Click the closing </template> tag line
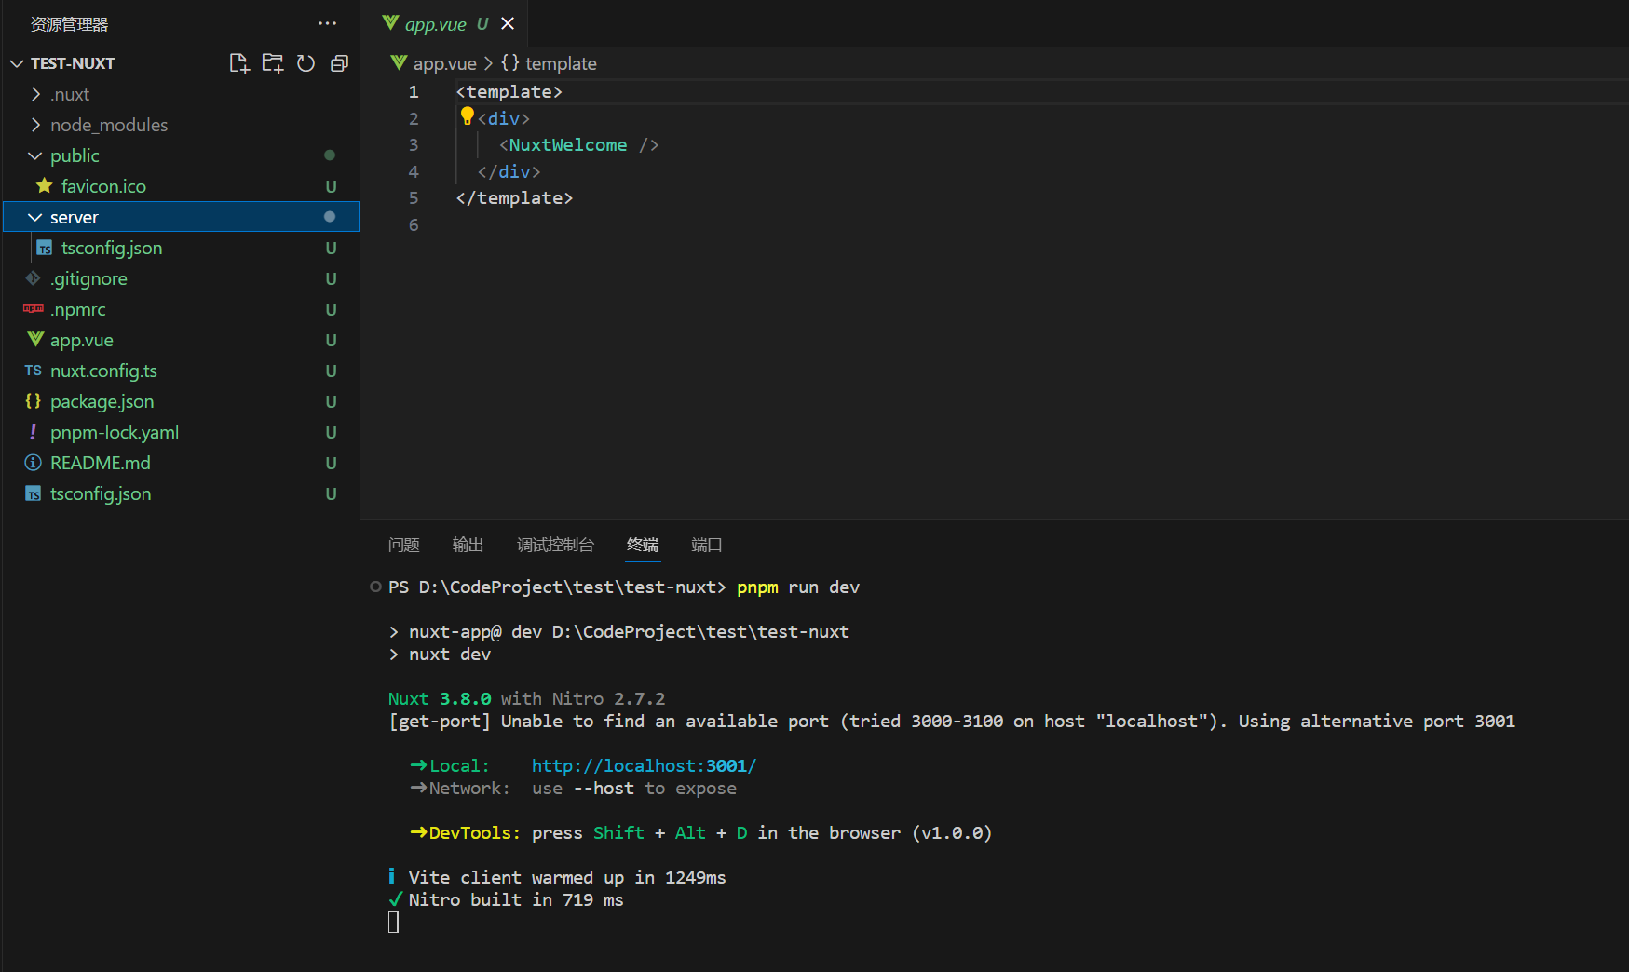 [x=514, y=197]
